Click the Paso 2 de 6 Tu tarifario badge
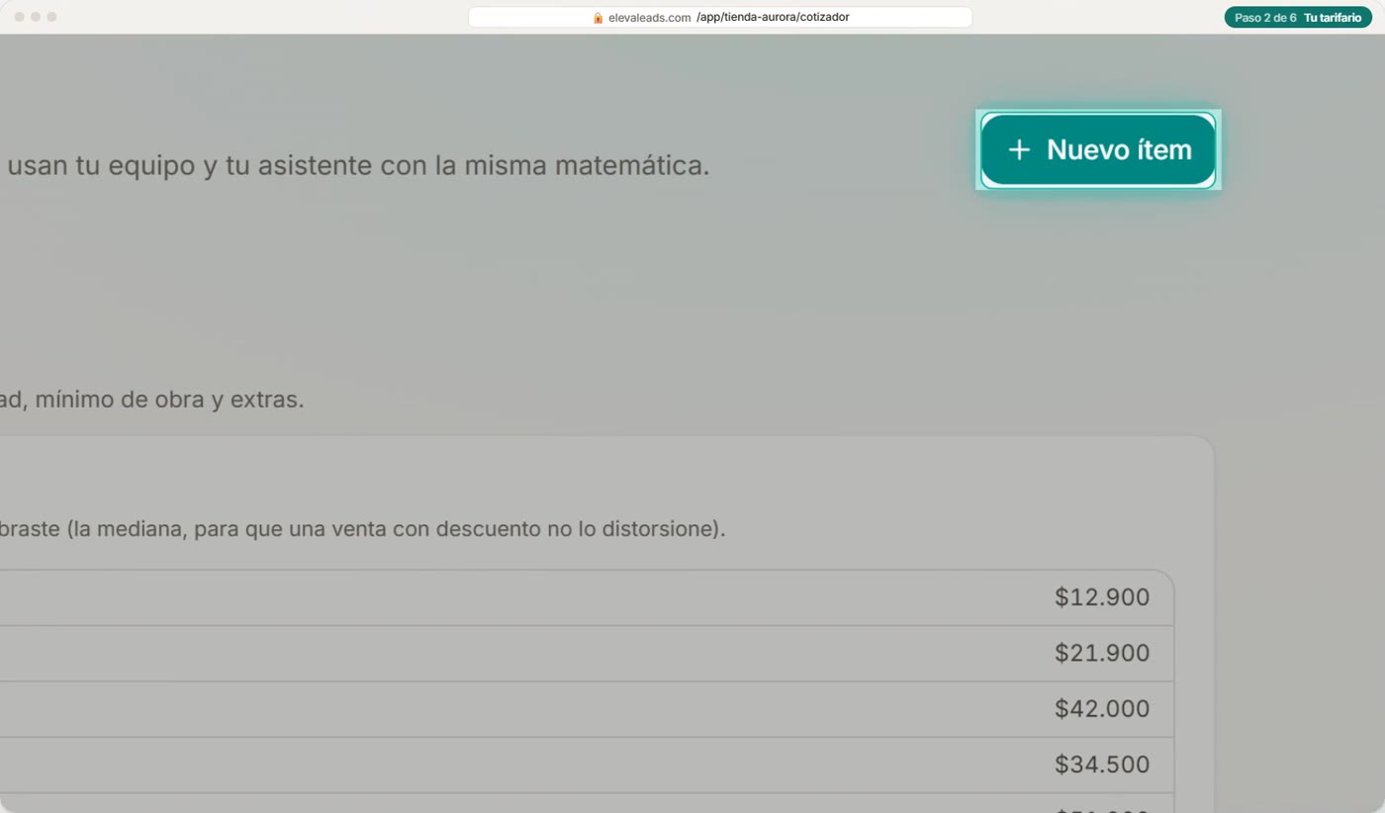 tap(1298, 17)
